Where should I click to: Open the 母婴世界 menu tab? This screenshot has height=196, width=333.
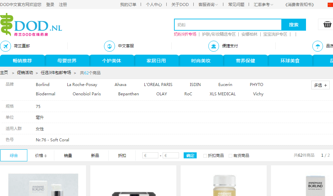[67, 61]
